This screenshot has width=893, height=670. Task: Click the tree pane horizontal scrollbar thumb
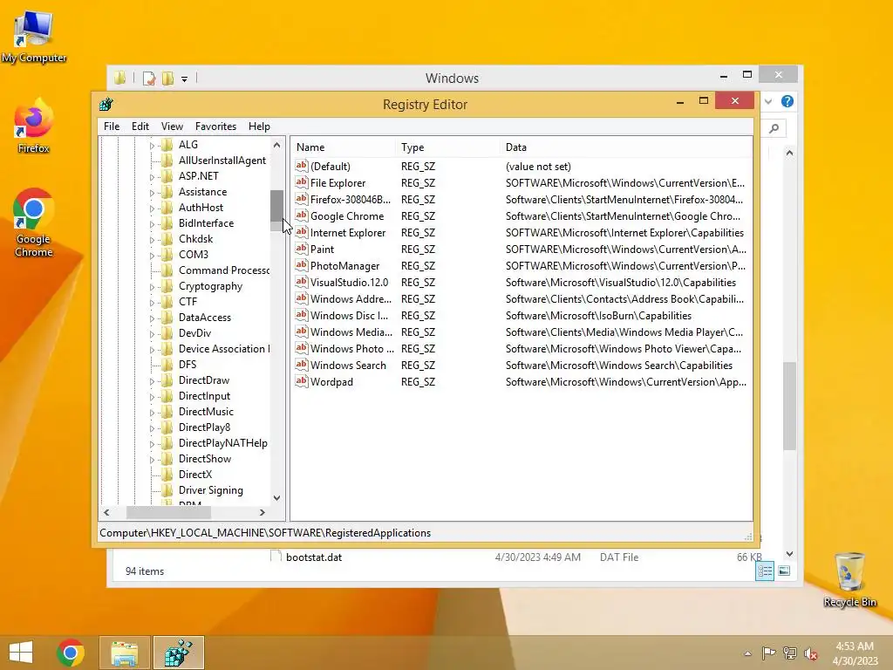[x=168, y=512]
